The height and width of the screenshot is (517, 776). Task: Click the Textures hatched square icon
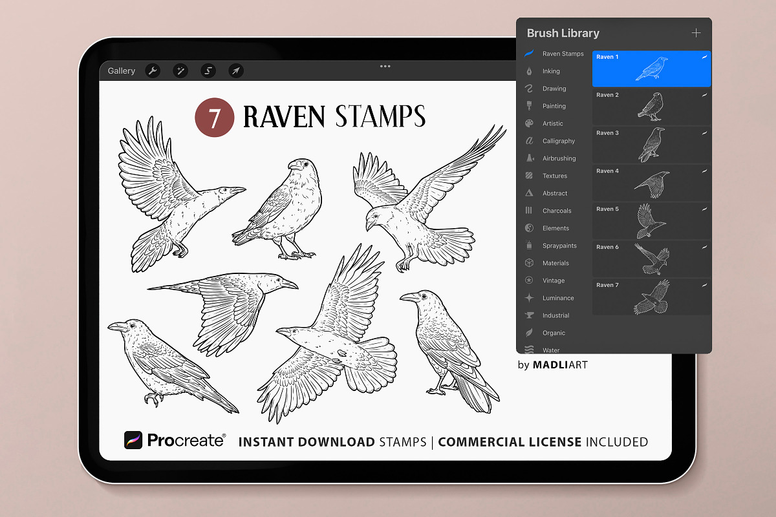[529, 176]
